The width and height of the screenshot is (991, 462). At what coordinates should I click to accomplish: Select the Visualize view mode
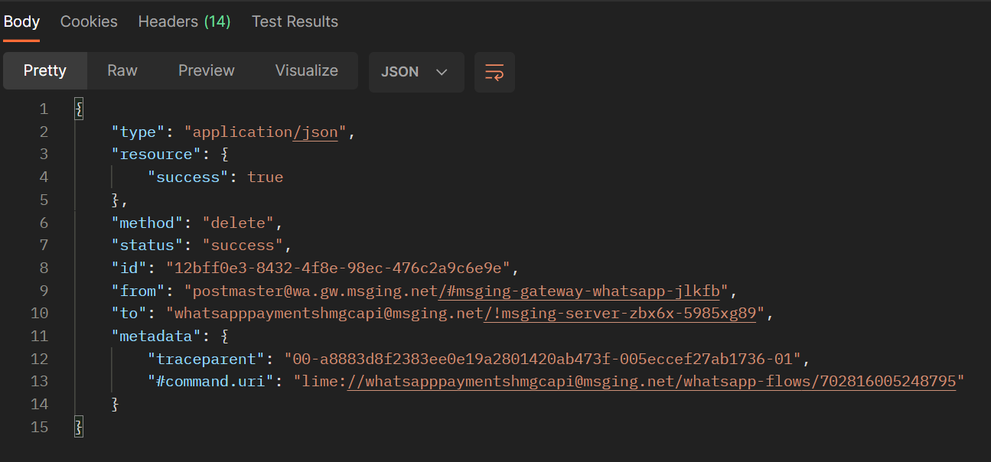tap(307, 70)
